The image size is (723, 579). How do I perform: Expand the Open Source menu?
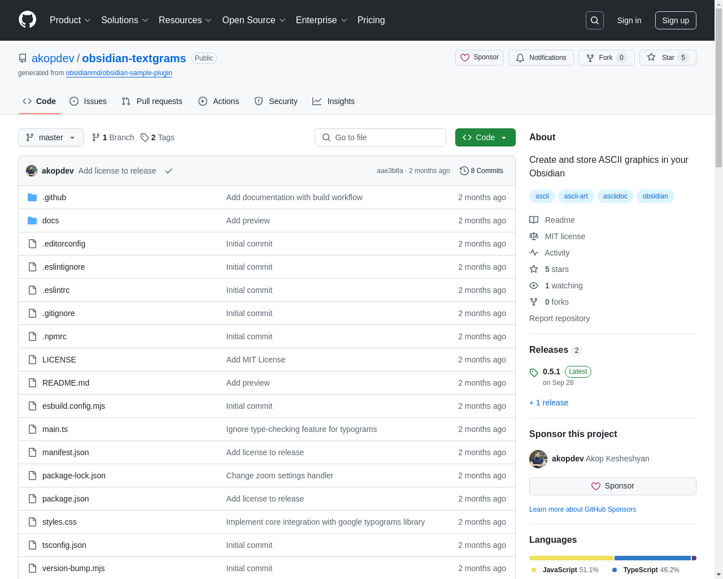254,20
